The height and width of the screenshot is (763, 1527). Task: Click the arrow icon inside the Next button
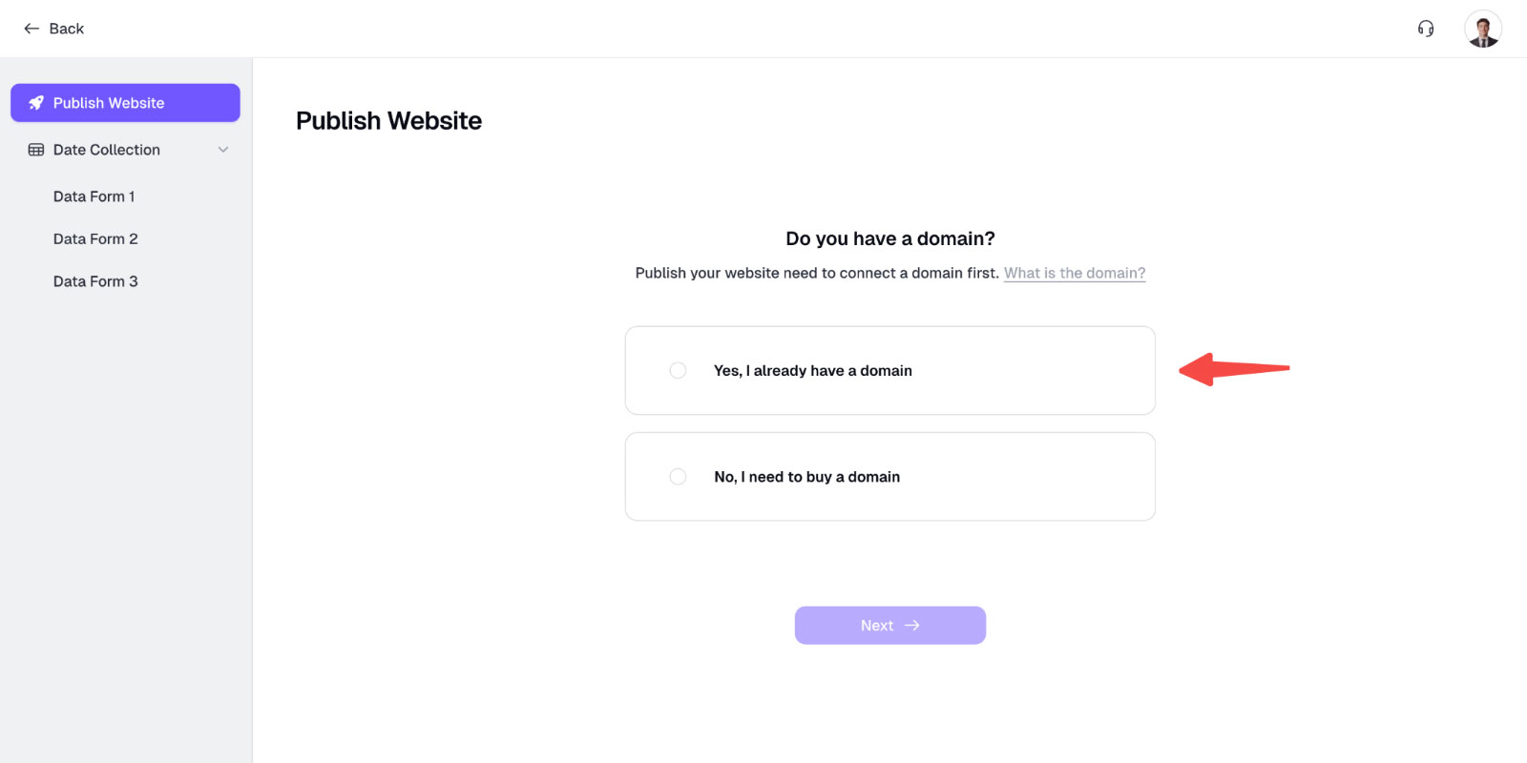click(912, 626)
